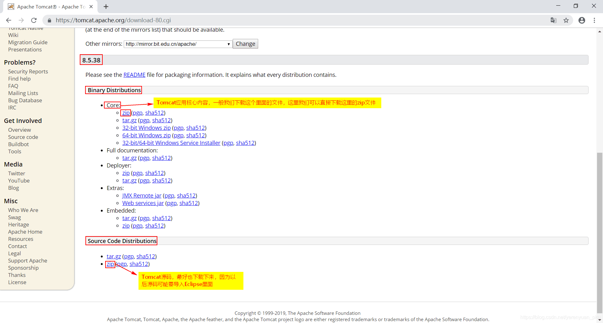Open the Get Involved Overview link
Image resolution: width=603 pixels, height=323 pixels.
[x=19, y=130]
